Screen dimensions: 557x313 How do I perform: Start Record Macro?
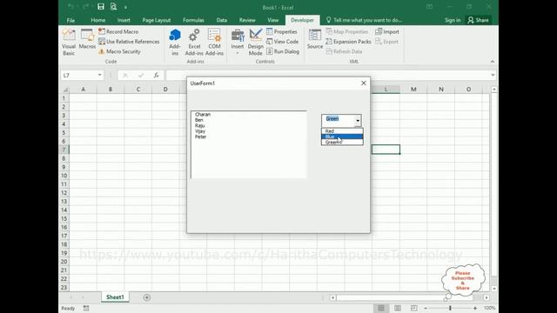(118, 31)
